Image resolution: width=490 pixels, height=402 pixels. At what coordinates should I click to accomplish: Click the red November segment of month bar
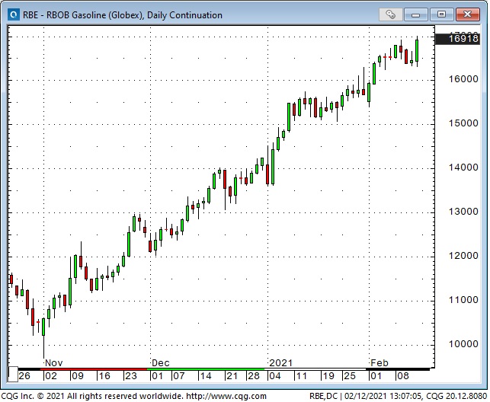pos(94,369)
